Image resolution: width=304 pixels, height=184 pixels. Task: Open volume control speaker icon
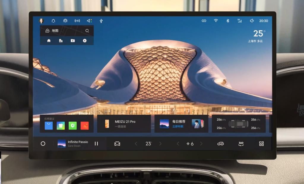click(x=252, y=21)
